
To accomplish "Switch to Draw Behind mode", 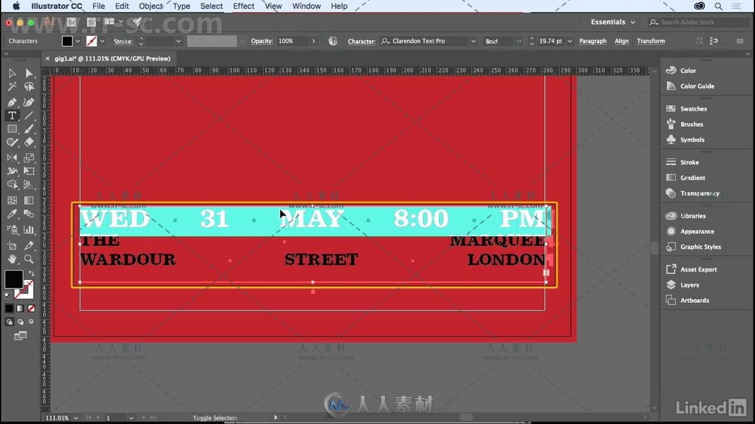I will (20, 322).
